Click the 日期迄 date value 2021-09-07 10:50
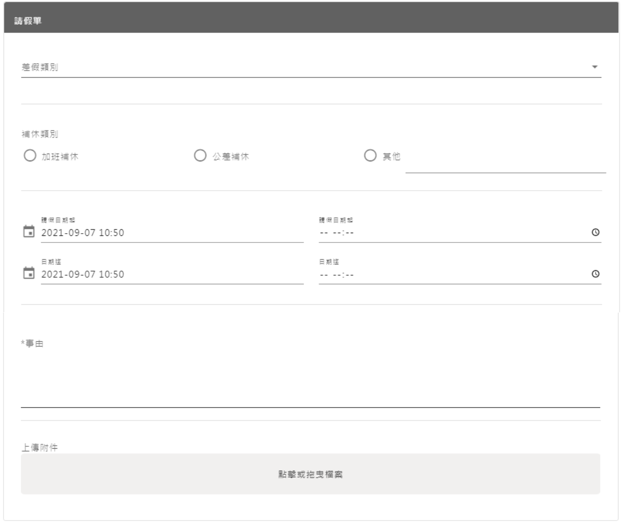The image size is (627, 529). 83,274
